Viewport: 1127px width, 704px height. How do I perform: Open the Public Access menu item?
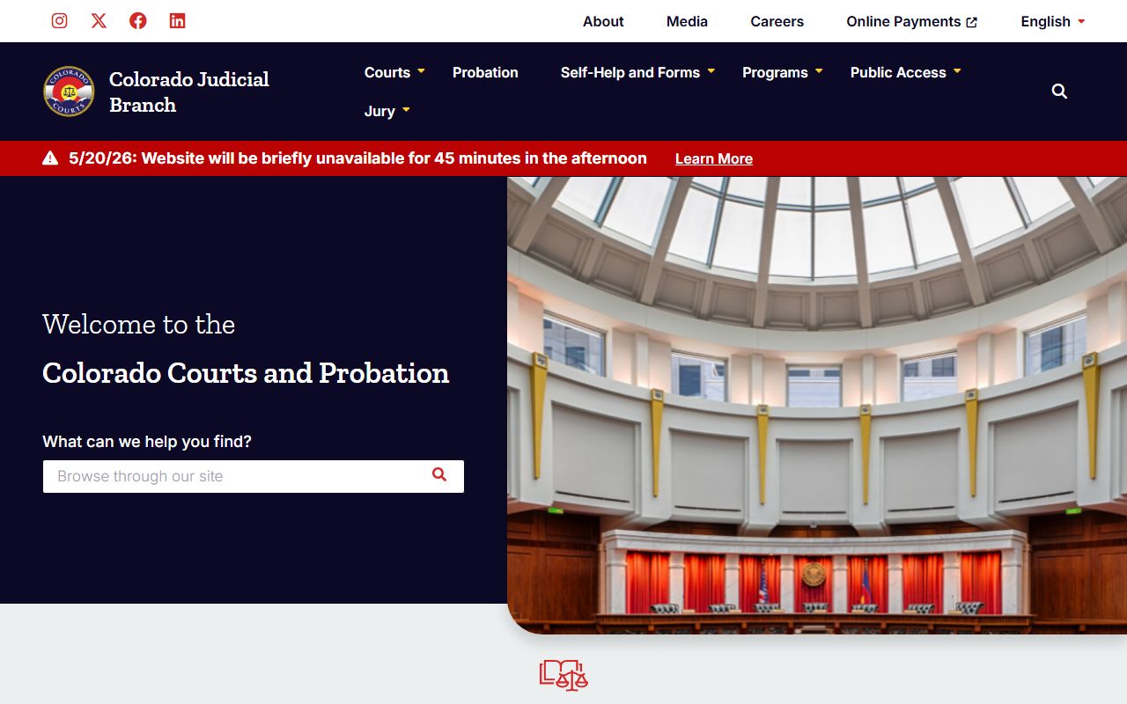coord(898,72)
